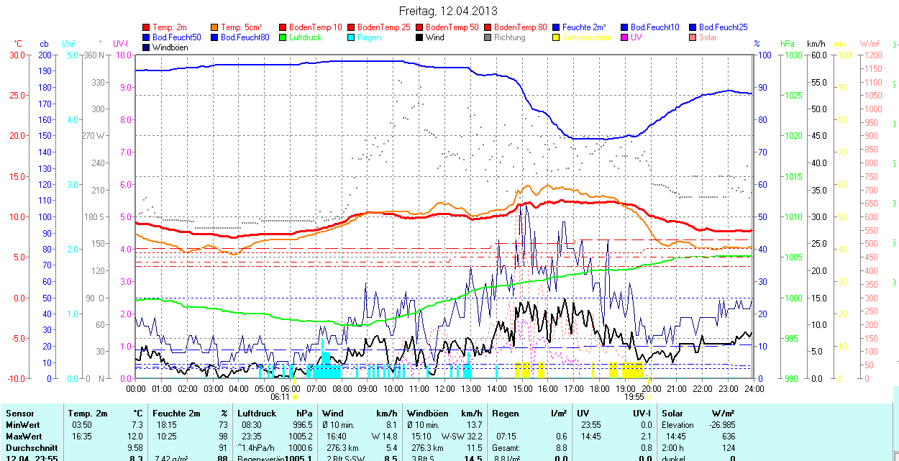Click the 'Sensor' table header
The image size is (899, 461).
tap(19, 414)
